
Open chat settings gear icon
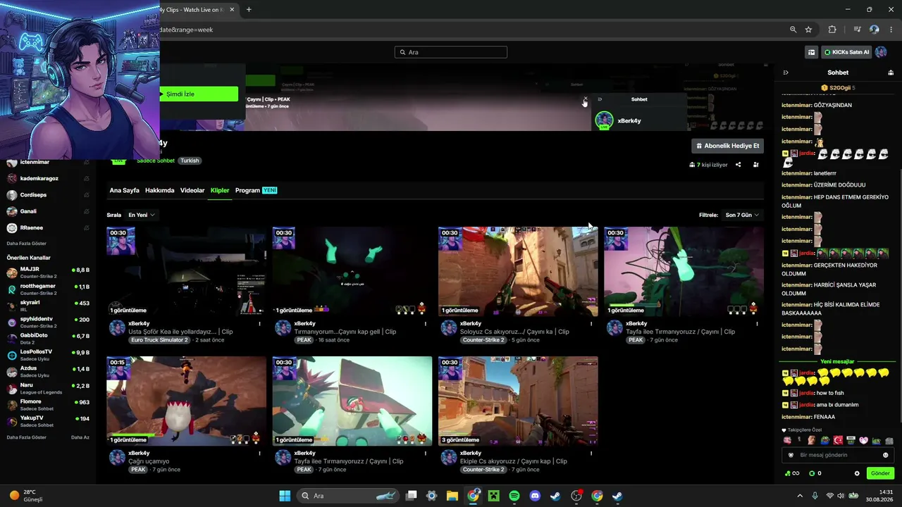pos(857,473)
